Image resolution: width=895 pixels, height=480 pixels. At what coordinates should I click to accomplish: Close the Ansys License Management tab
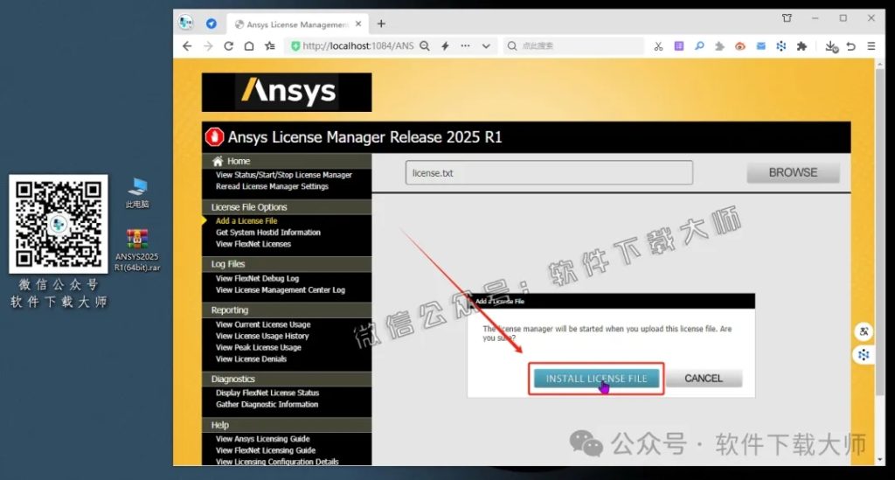click(x=358, y=24)
